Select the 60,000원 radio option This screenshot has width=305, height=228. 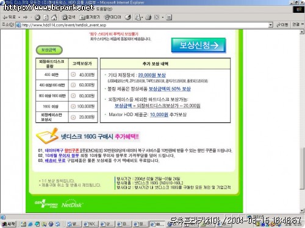pyautogui.click(x=73, y=85)
